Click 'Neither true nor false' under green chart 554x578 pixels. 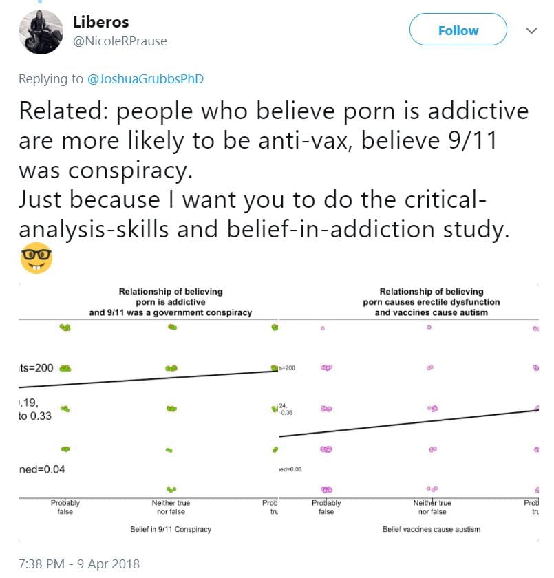click(170, 507)
